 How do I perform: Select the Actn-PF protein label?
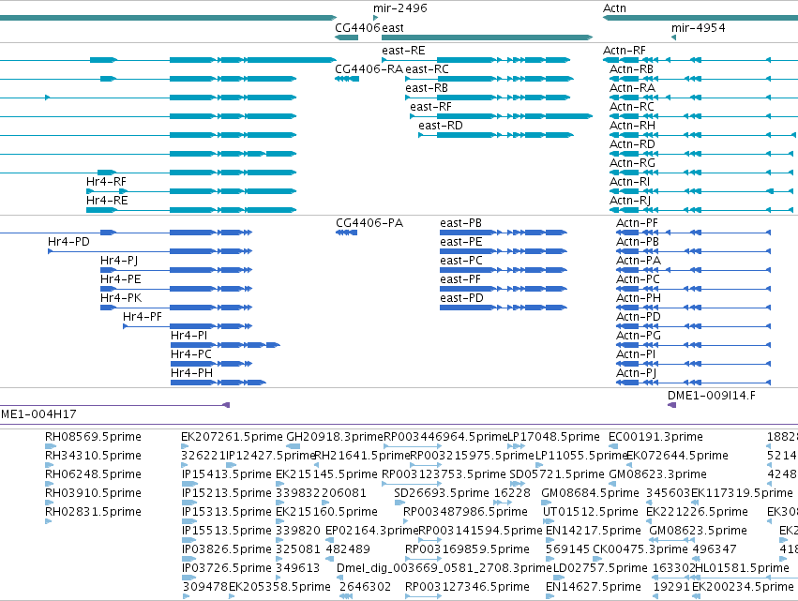click(x=637, y=223)
